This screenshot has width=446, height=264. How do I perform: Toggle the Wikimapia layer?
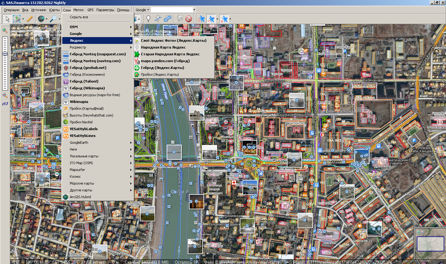[x=98, y=102]
